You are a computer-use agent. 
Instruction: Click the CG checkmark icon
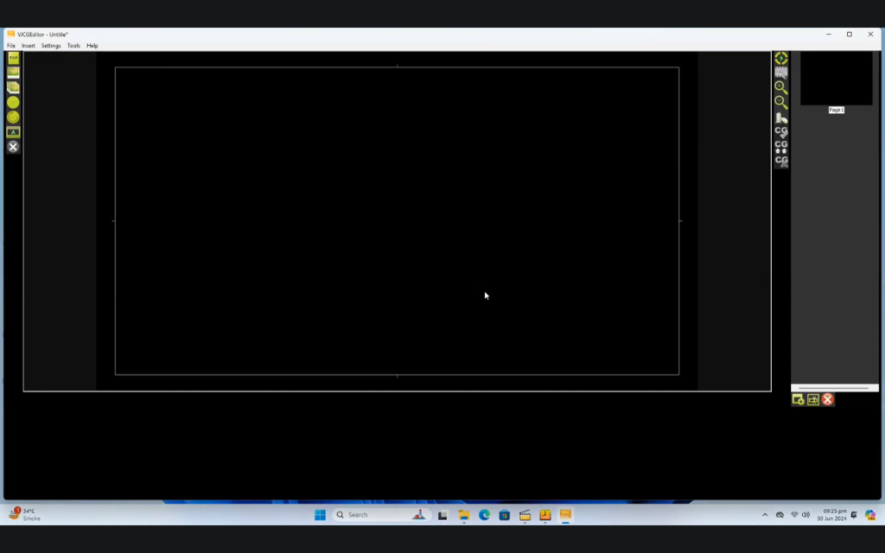(781, 132)
